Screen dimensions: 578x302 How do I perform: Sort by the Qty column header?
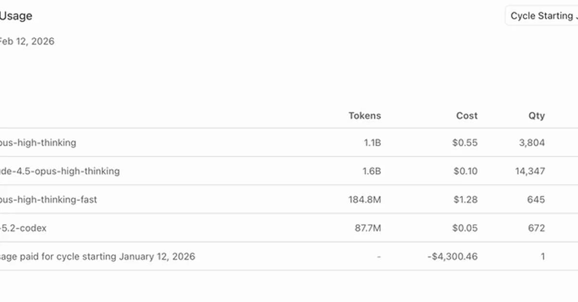point(536,115)
